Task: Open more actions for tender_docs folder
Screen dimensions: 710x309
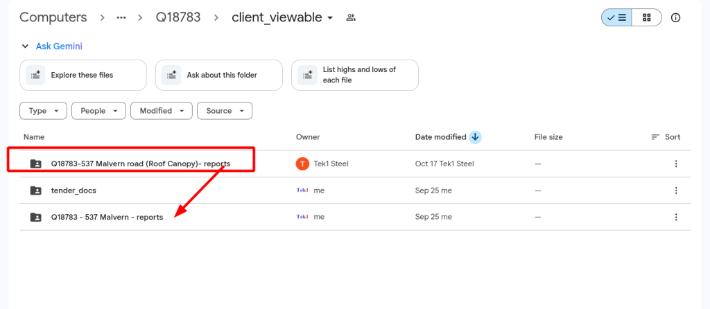Action: click(x=676, y=191)
